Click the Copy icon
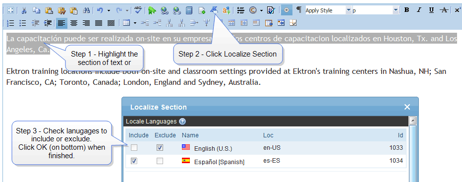Viewport: 462px width, 182px height. [x=36, y=10]
